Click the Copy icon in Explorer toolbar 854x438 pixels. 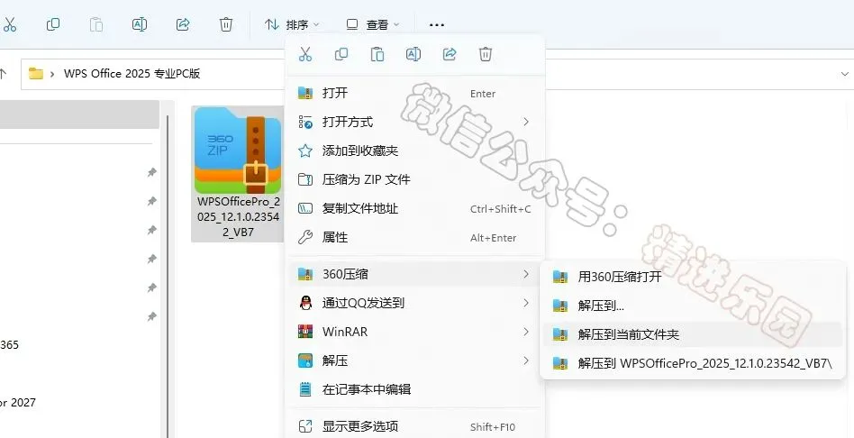coord(53,24)
